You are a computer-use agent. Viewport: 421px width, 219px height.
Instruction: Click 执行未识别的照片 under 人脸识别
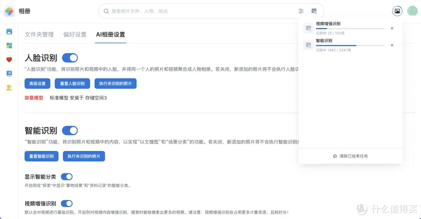pyautogui.click(x=115, y=84)
